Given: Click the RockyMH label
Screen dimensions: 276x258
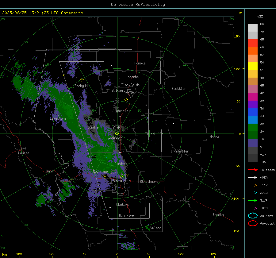Looking at the screenshot, I should click(x=81, y=86).
